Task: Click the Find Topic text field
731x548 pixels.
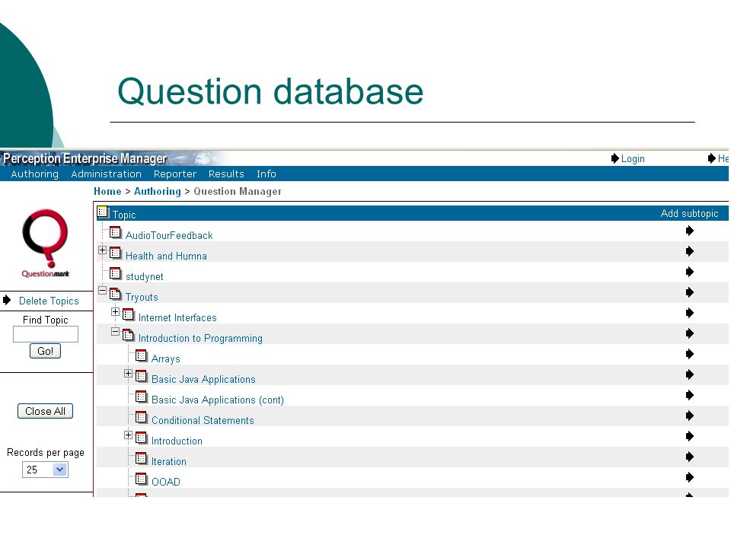Action: (46, 334)
